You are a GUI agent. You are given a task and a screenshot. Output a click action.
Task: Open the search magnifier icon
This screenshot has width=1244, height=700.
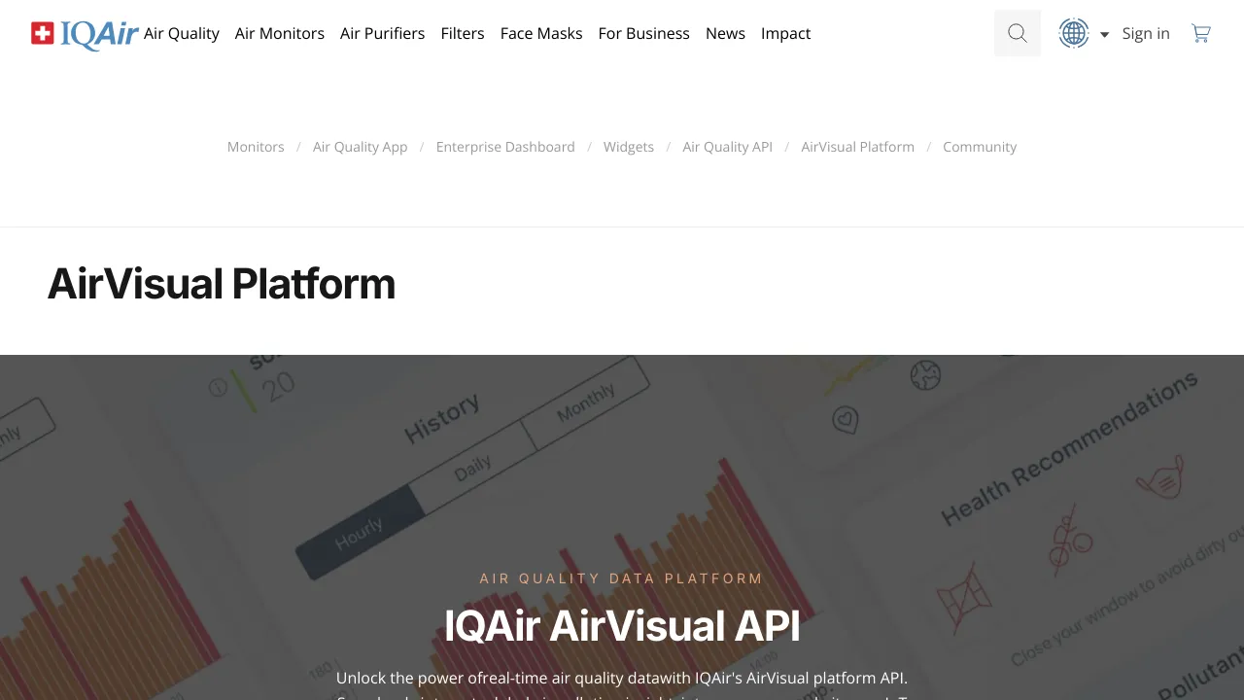(1018, 33)
